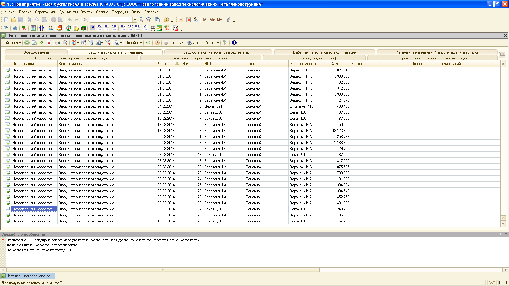
Task: Click the M+ memory add button
Action: 212,20
